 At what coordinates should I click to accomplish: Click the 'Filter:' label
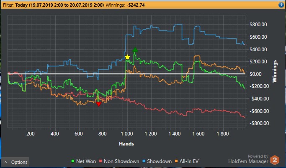point(8,5)
